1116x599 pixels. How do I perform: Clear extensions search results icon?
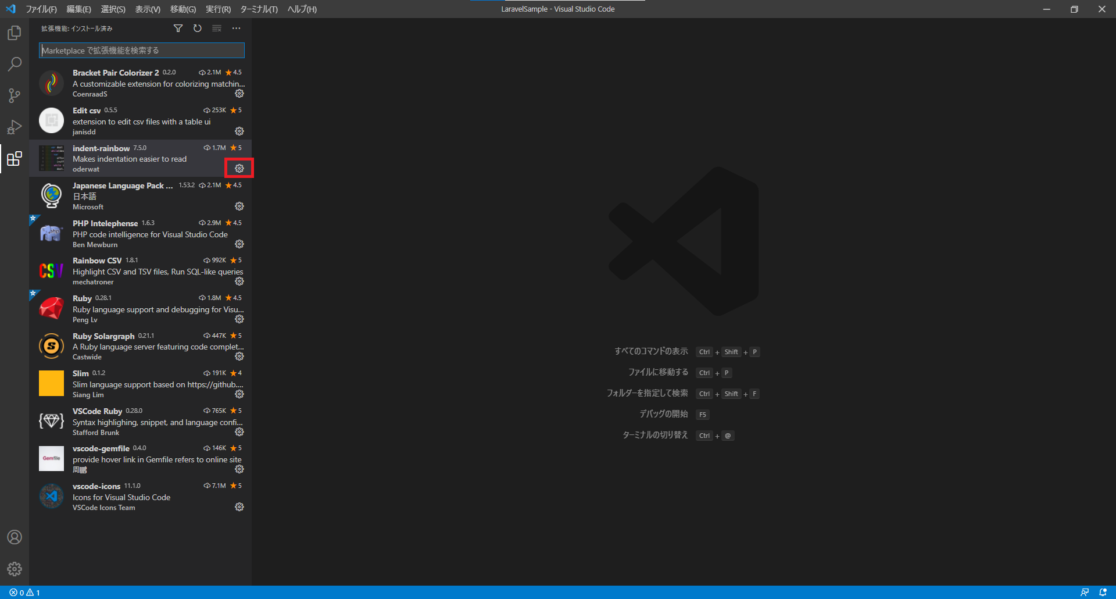pos(217,28)
